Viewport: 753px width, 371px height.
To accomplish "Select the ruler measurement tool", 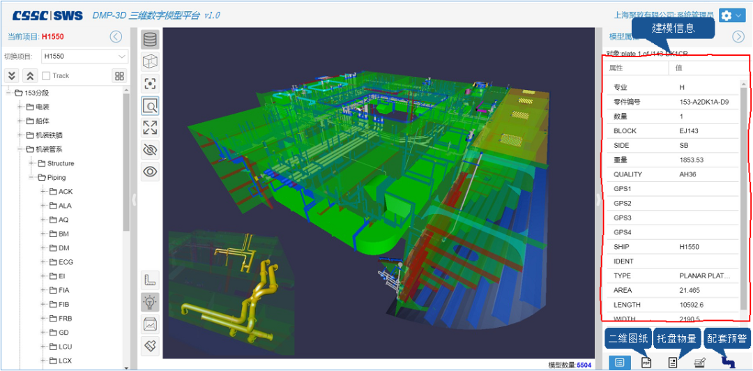I will (150, 280).
